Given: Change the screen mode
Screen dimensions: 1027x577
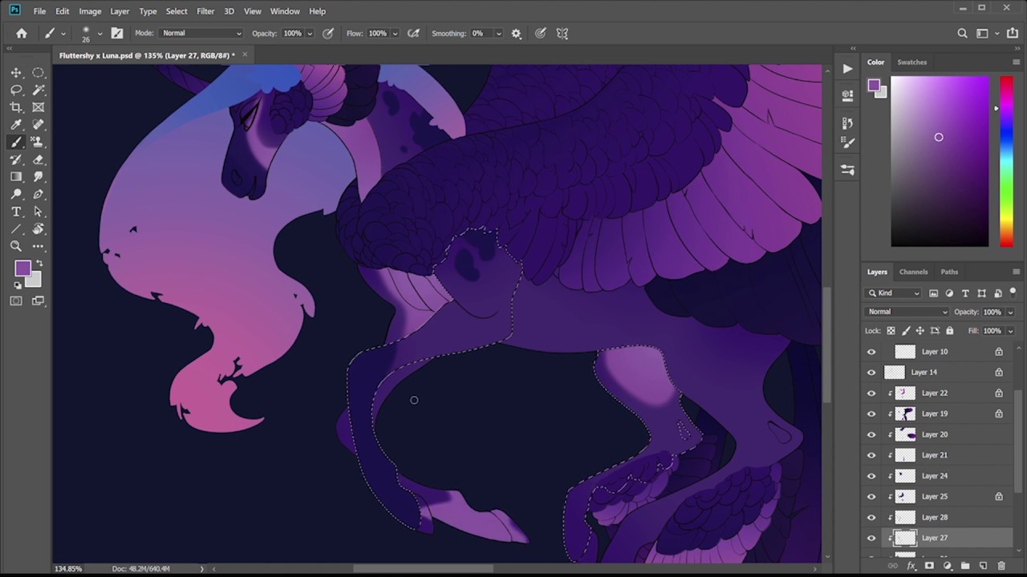Looking at the screenshot, I should 38,301.
